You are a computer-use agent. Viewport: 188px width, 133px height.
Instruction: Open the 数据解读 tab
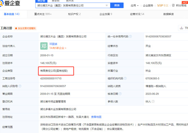[168, 14]
